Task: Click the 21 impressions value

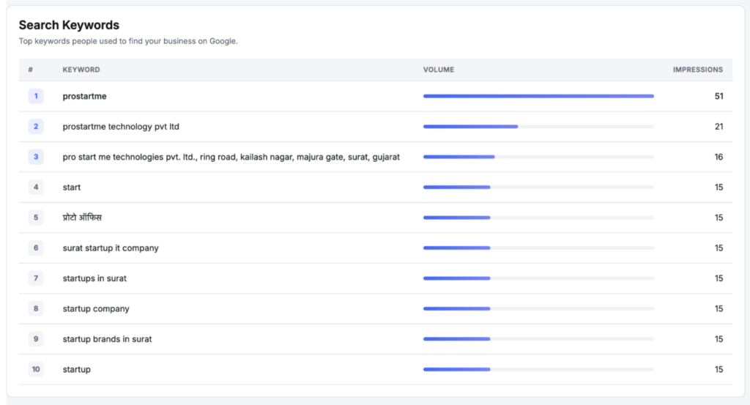Action: point(719,127)
